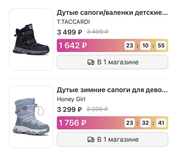Open the black T.TACCARDI boot thumbnail
This screenshot has width=177, height=158.
(x=31, y=39)
